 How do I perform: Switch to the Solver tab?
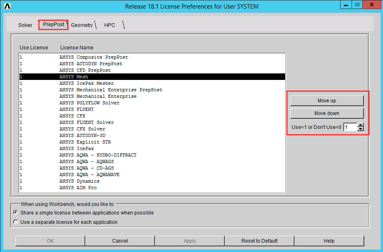(25, 25)
